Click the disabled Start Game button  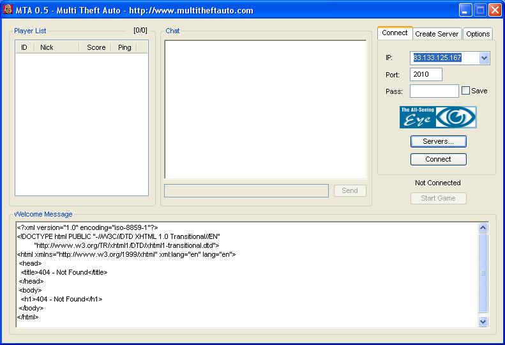click(x=438, y=198)
